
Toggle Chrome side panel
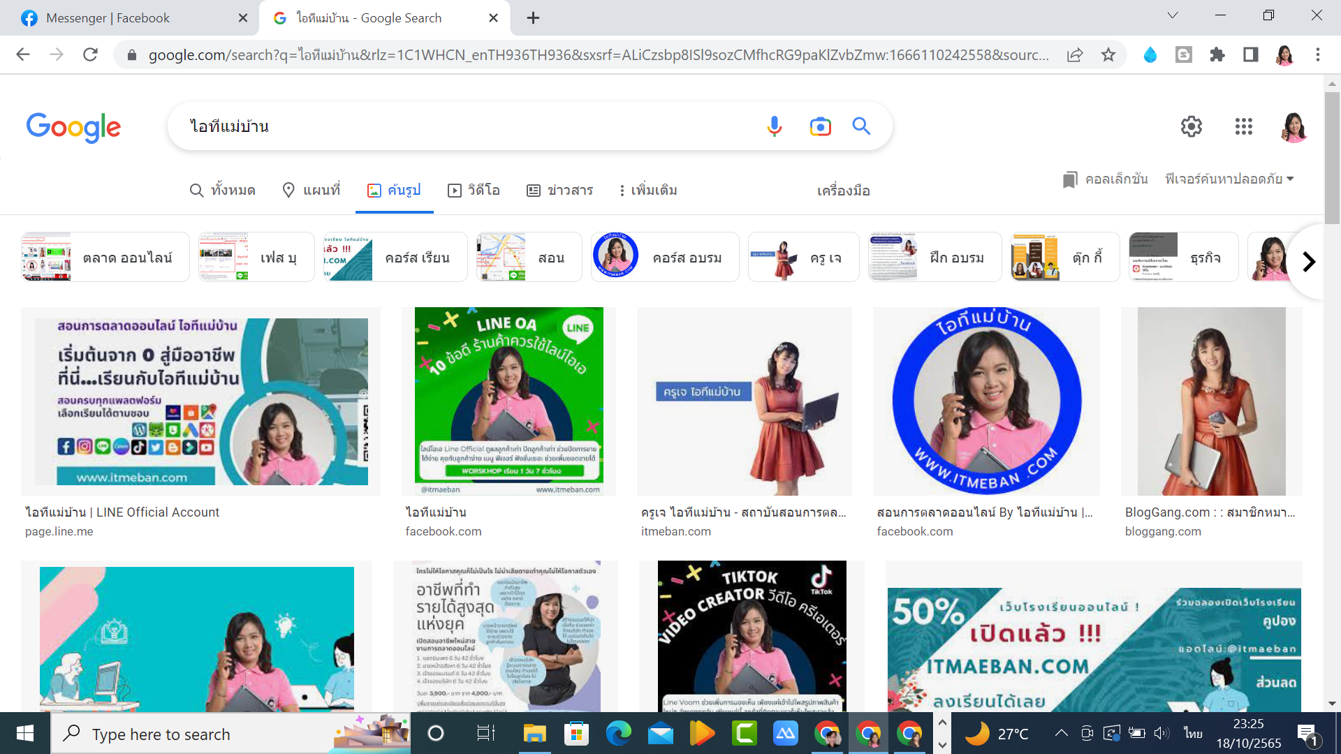(x=1251, y=55)
